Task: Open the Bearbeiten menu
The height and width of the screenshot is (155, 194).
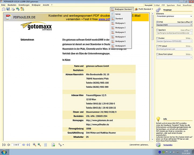Action: 12,5
